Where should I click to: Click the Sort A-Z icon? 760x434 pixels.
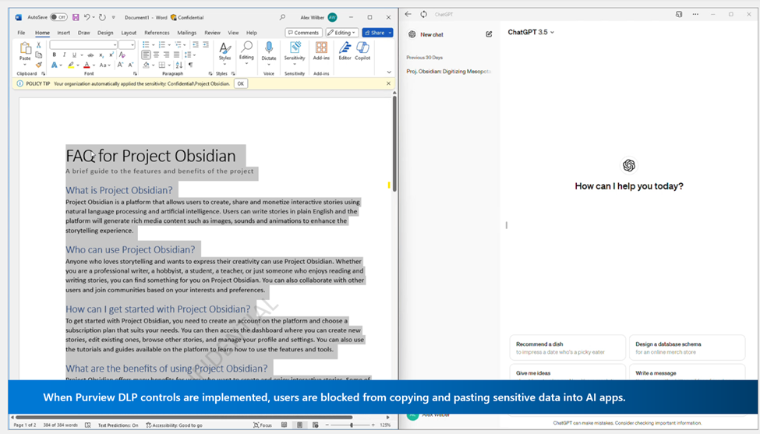click(179, 65)
